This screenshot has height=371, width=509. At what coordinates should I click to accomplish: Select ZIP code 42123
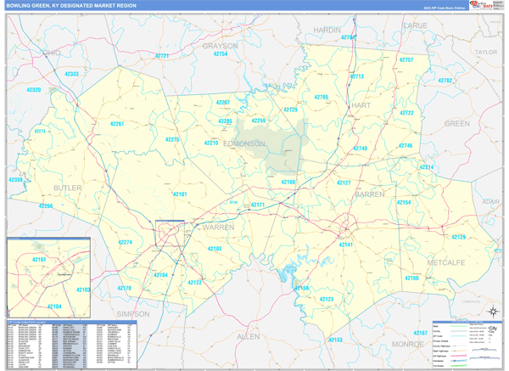(327, 300)
